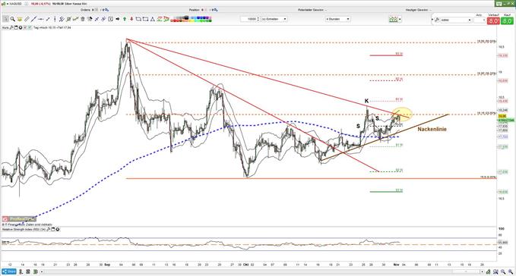
Task: Expand the chart style dropdown arrow
Action: (x=400, y=20)
